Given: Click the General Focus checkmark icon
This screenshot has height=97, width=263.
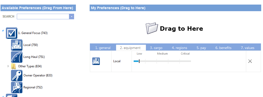Looking at the screenshot, I should tap(11, 33).
